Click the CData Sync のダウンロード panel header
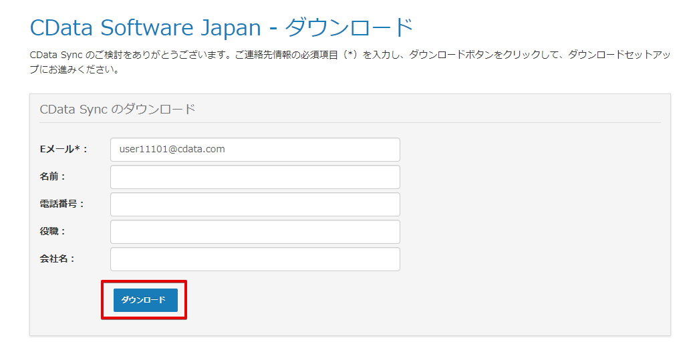The image size is (693, 354). pyautogui.click(x=118, y=109)
